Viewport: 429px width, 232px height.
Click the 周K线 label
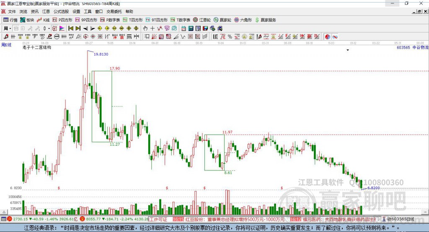pos(6,45)
